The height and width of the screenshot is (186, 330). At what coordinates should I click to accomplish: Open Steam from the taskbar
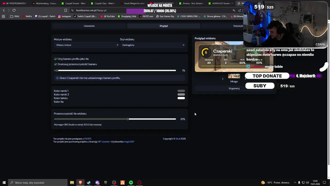(x=89, y=183)
